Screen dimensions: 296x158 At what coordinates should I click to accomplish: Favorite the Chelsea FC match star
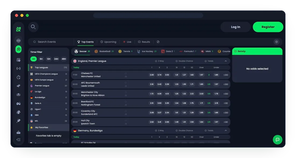coord(126,73)
